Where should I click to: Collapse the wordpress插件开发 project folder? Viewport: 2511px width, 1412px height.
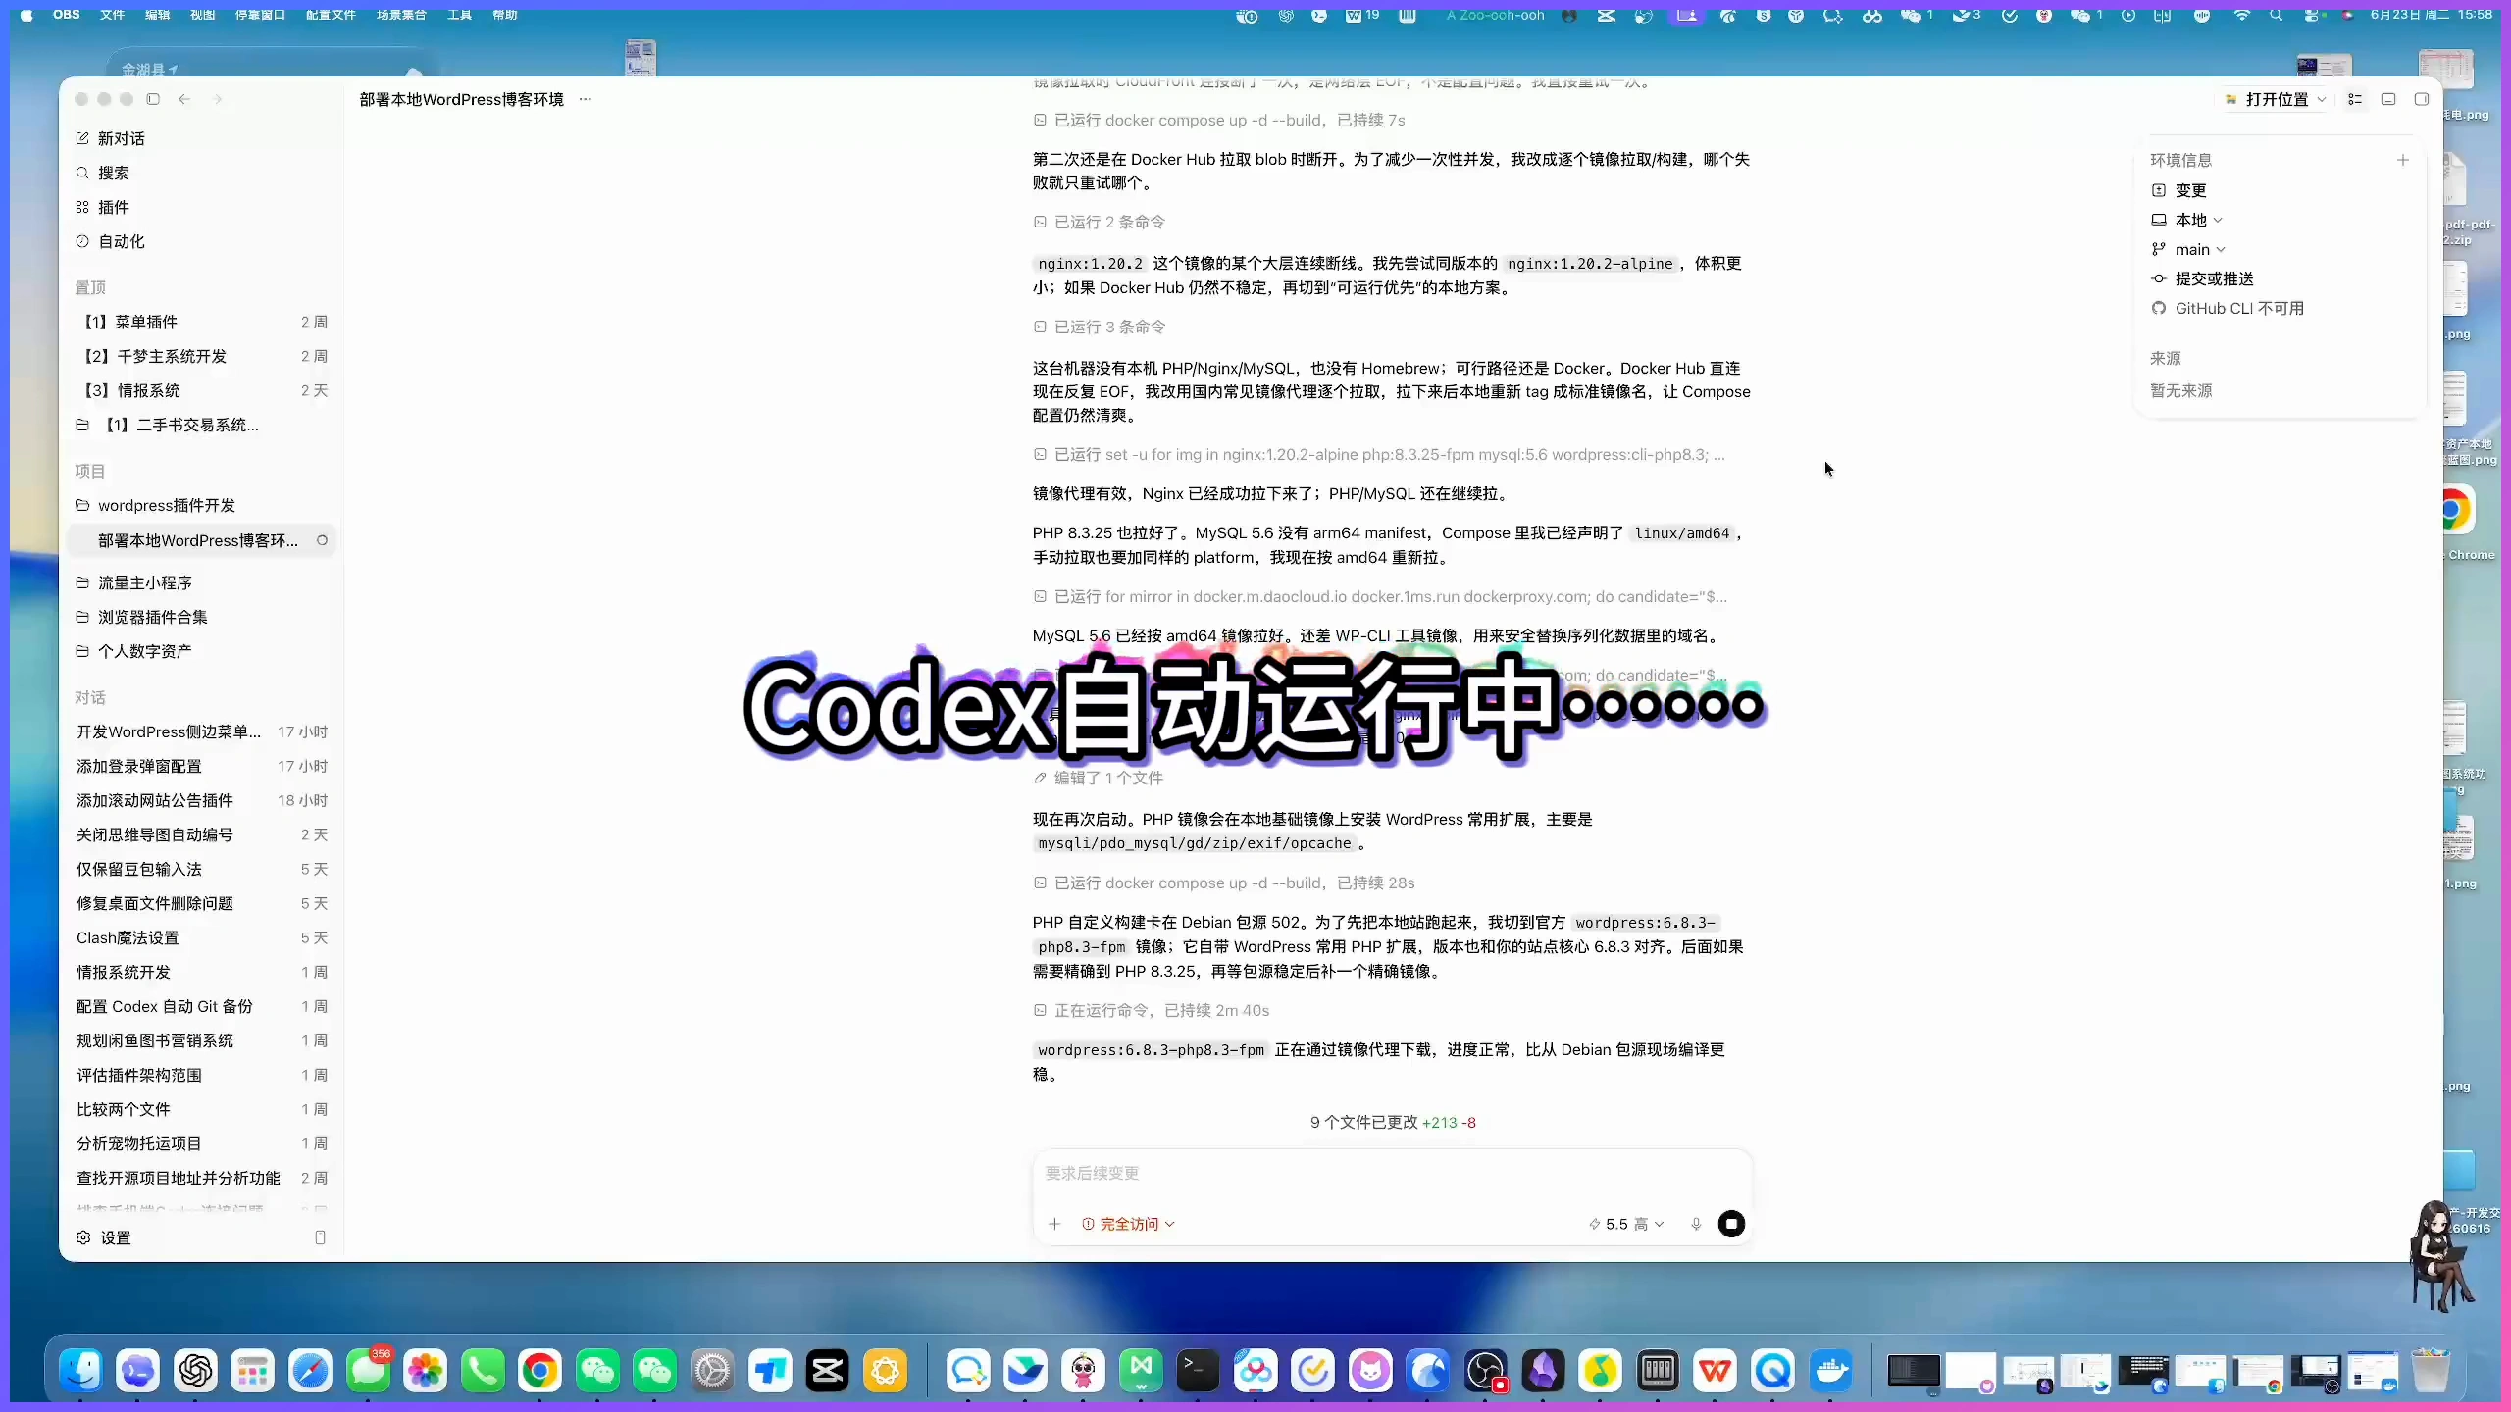pos(203,505)
